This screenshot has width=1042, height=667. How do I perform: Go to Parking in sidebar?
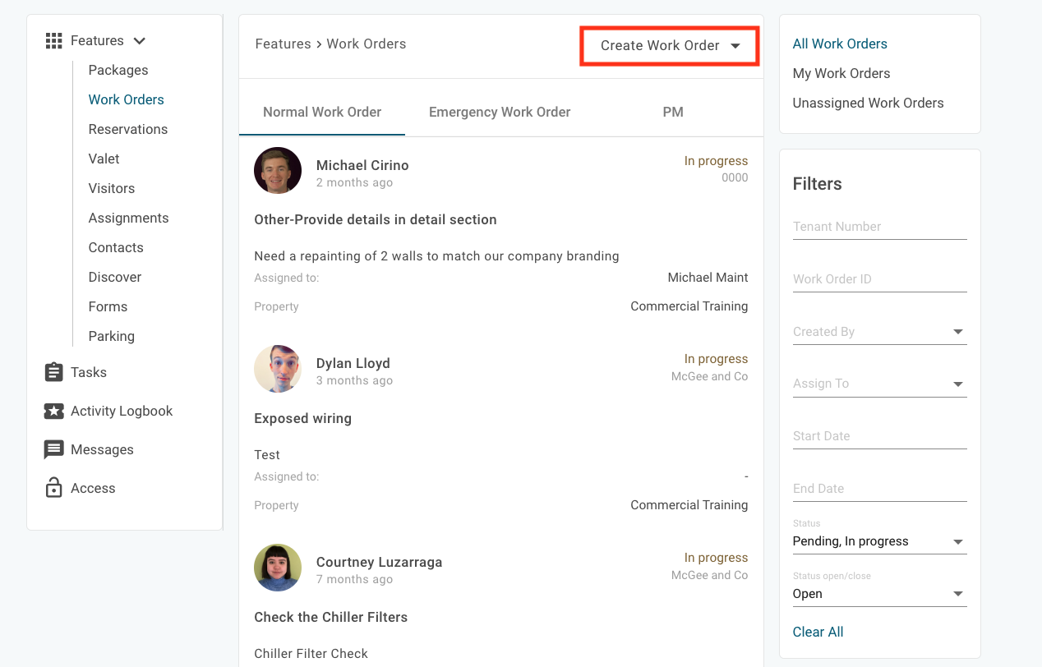coord(111,336)
